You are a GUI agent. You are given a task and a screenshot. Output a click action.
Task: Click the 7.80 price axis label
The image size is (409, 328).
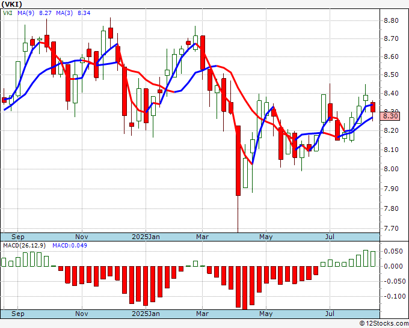(x=392, y=208)
